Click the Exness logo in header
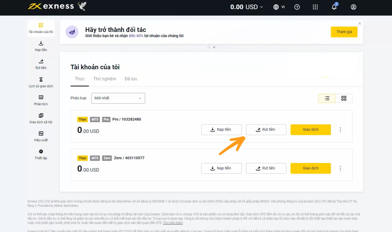 [x=51, y=6]
